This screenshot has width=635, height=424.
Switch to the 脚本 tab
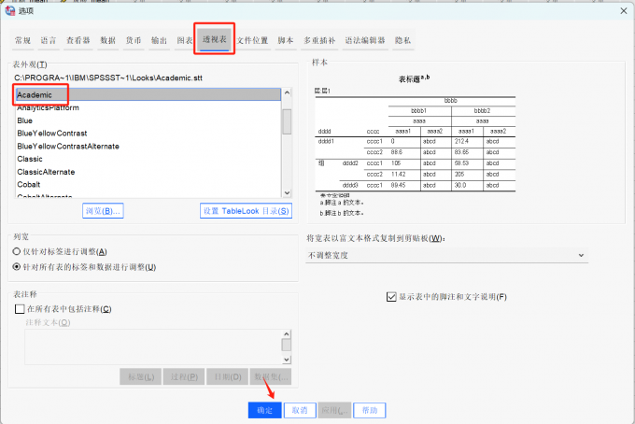[x=286, y=40]
